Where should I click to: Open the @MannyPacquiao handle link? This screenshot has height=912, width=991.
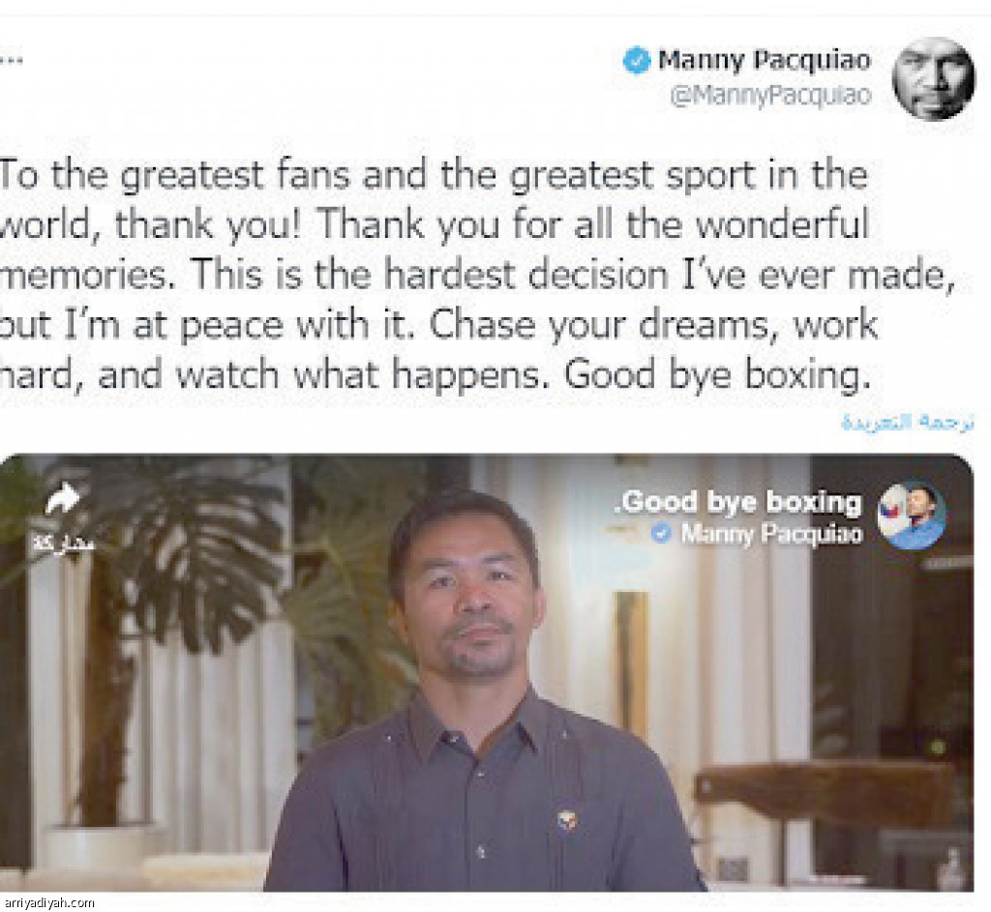click(770, 96)
